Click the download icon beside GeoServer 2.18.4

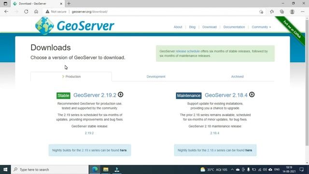coord(252,95)
